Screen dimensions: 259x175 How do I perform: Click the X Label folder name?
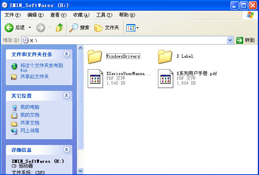[185, 56]
